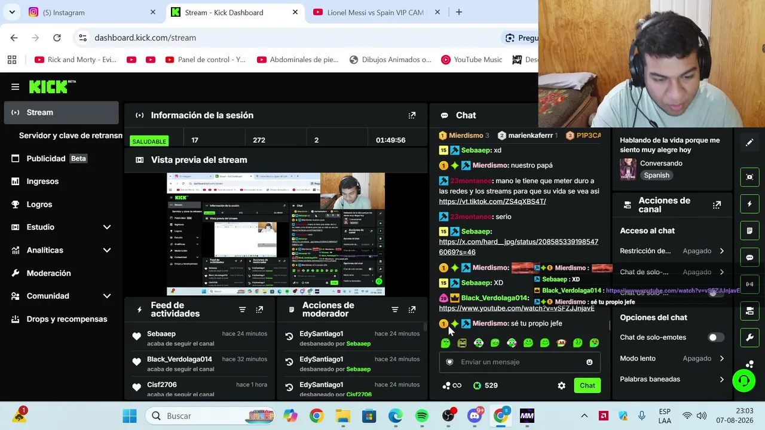This screenshot has height=430, width=765.
Task: Click the camera panel icon in right sidebar
Action: point(749,311)
